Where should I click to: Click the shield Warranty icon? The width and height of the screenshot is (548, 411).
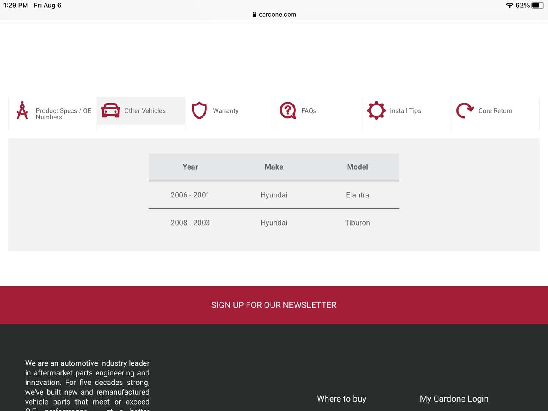(199, 110)
